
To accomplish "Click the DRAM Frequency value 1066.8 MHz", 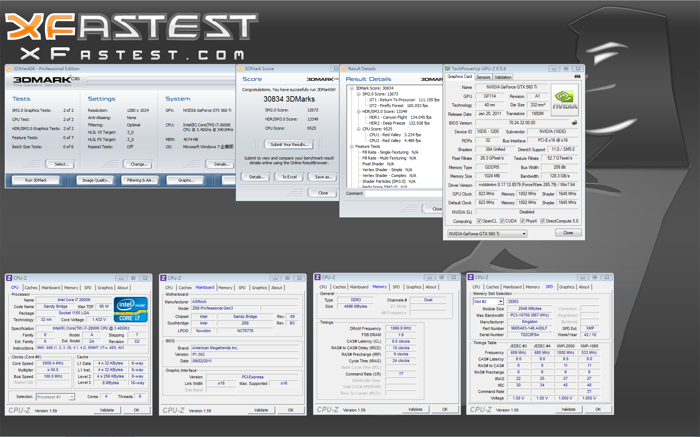I will pos(401,328).
